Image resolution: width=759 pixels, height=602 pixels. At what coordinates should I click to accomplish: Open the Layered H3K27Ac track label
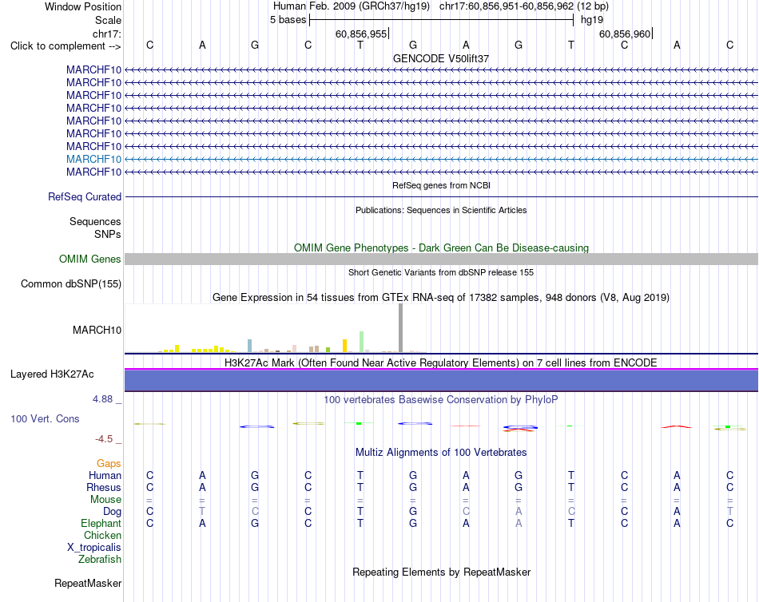(52, 374)
